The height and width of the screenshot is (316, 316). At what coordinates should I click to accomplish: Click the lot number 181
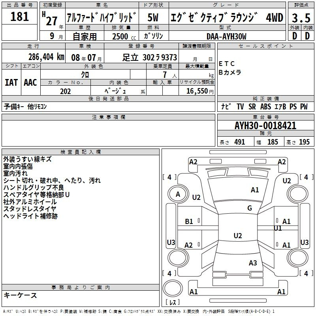coord(20,17)
